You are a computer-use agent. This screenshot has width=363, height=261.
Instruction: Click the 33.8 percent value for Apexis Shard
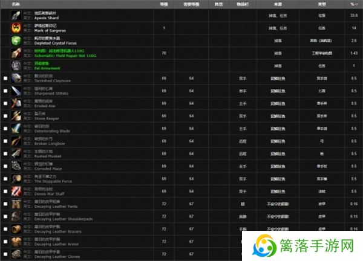pyautogui.click(x=354, y=16)
